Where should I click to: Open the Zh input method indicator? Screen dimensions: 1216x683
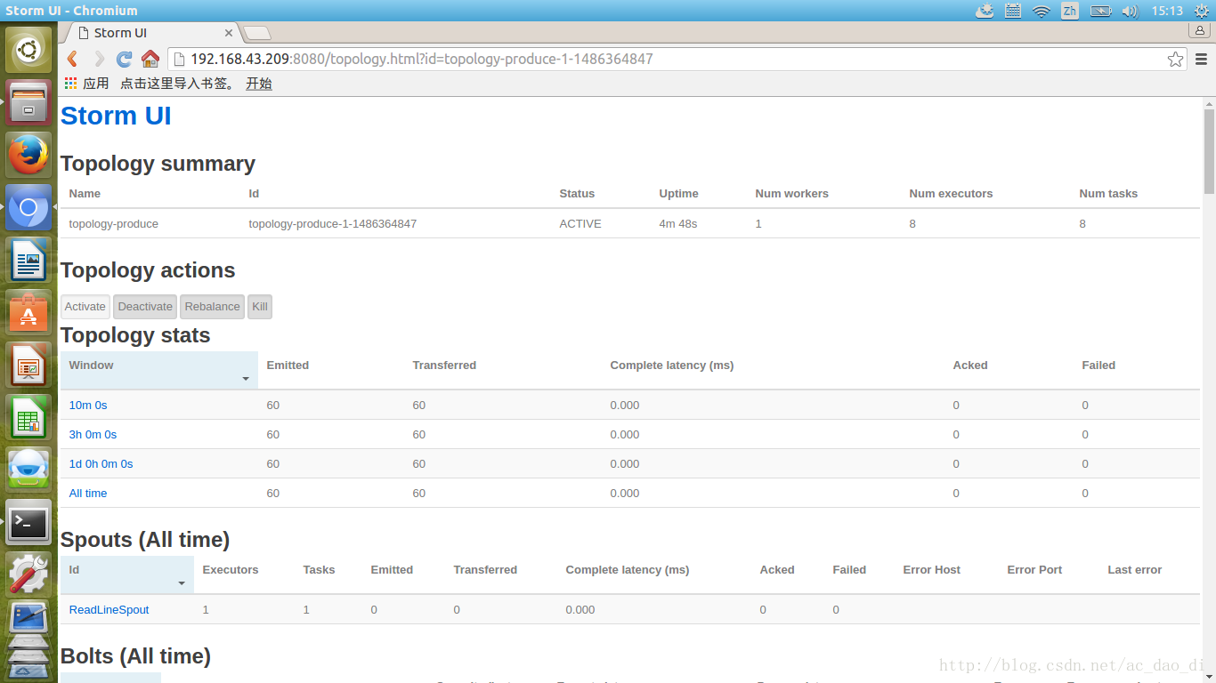[x=1070, y=11]
